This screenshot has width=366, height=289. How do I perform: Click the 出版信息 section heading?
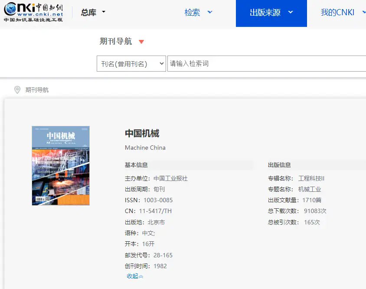(279, 165)
